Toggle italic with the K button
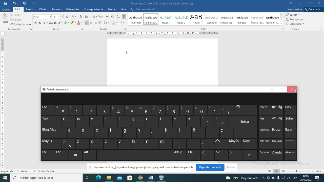Screen dimensions: 324x182 [40, 23]
